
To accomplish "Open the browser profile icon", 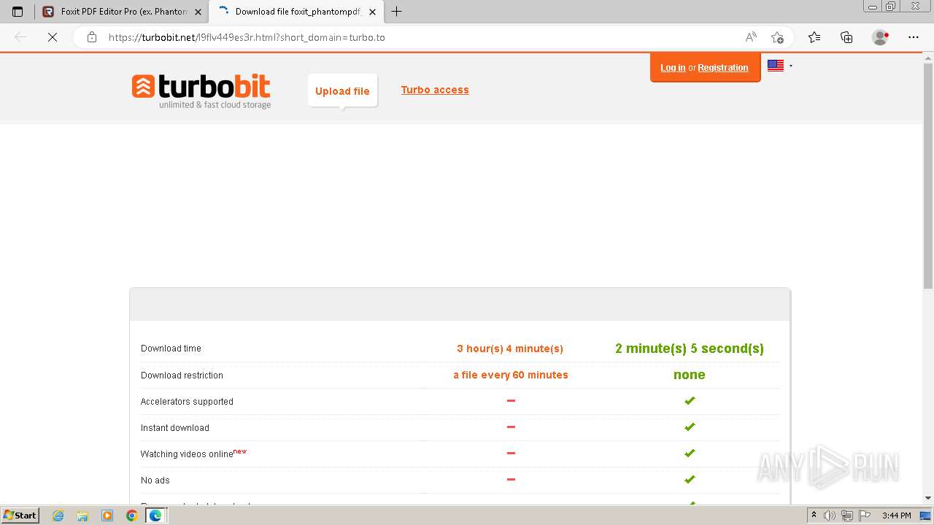I will click(x=881, y=37).
